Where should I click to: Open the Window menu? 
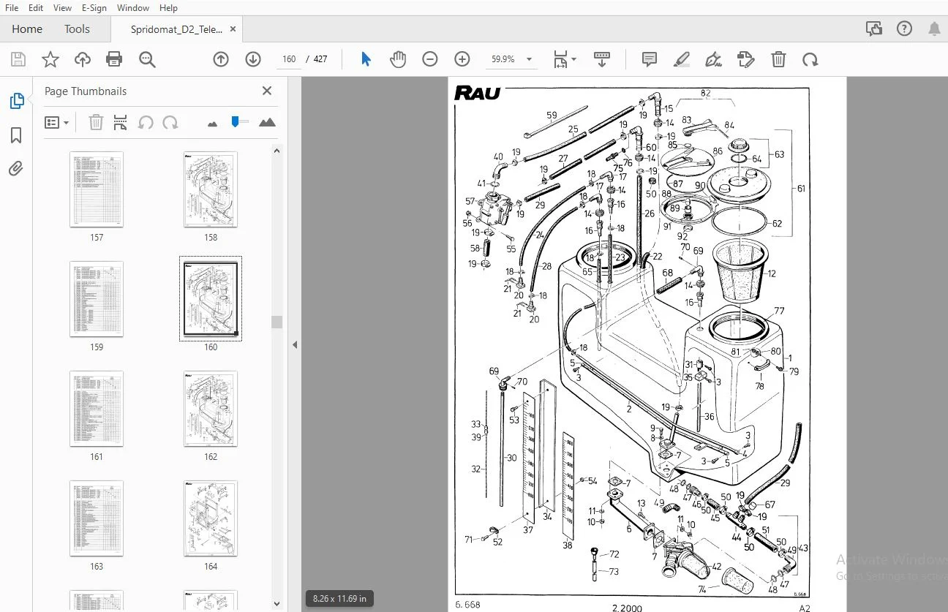pyautogui.click(x=133, y=7)
